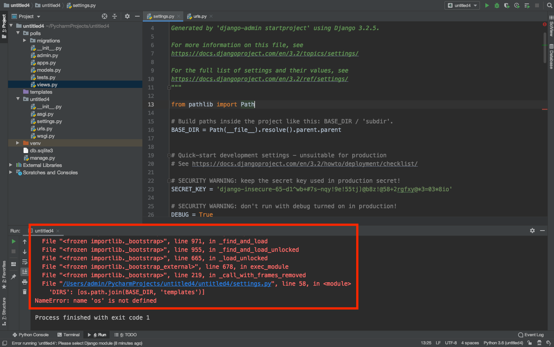Open Project panel gear settings

tap(127, 16)
